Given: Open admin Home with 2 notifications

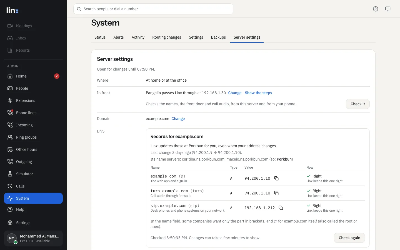Looking at the screenshot, I should pyautogui.click(x=33, y=76).
